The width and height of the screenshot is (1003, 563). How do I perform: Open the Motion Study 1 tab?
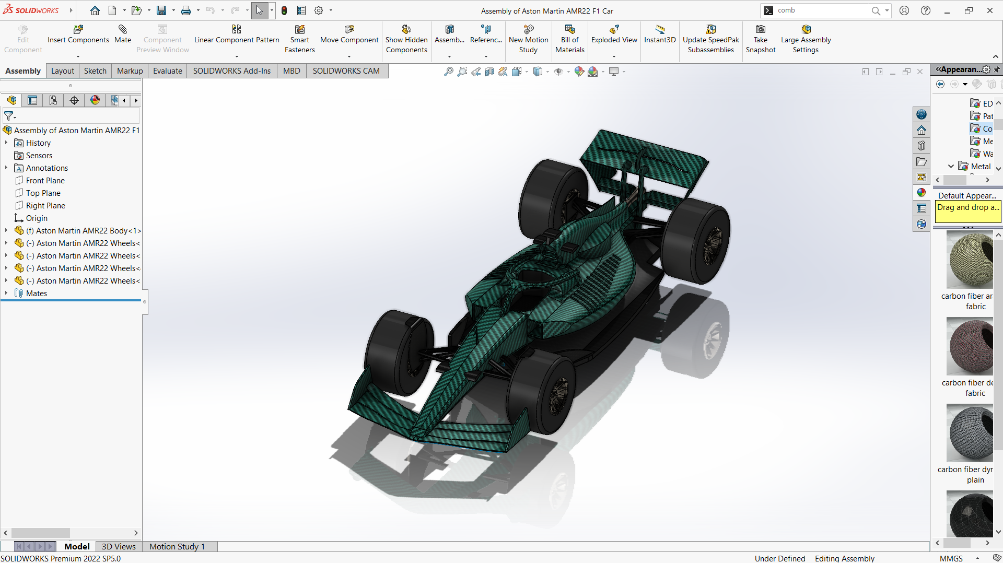coord(177,546)
